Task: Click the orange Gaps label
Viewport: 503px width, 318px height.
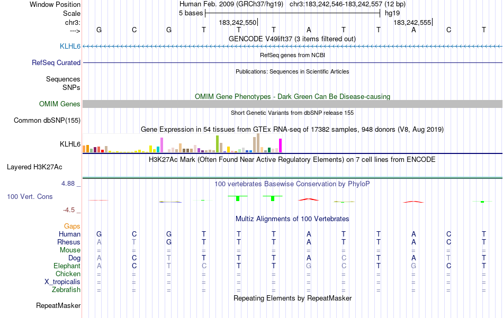Action: (x=72, y=226)
